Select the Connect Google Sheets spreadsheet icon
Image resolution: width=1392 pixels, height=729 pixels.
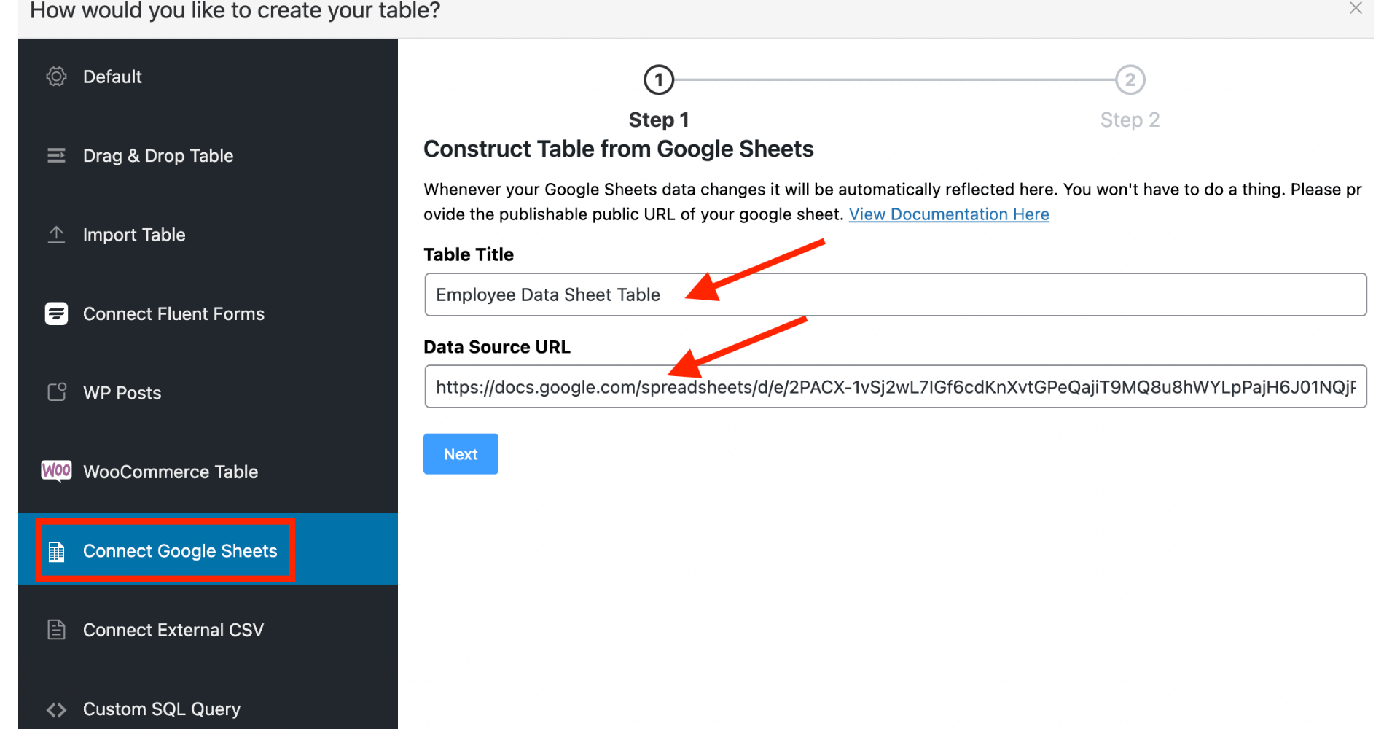pyautogui.click(x=57, y=550)
